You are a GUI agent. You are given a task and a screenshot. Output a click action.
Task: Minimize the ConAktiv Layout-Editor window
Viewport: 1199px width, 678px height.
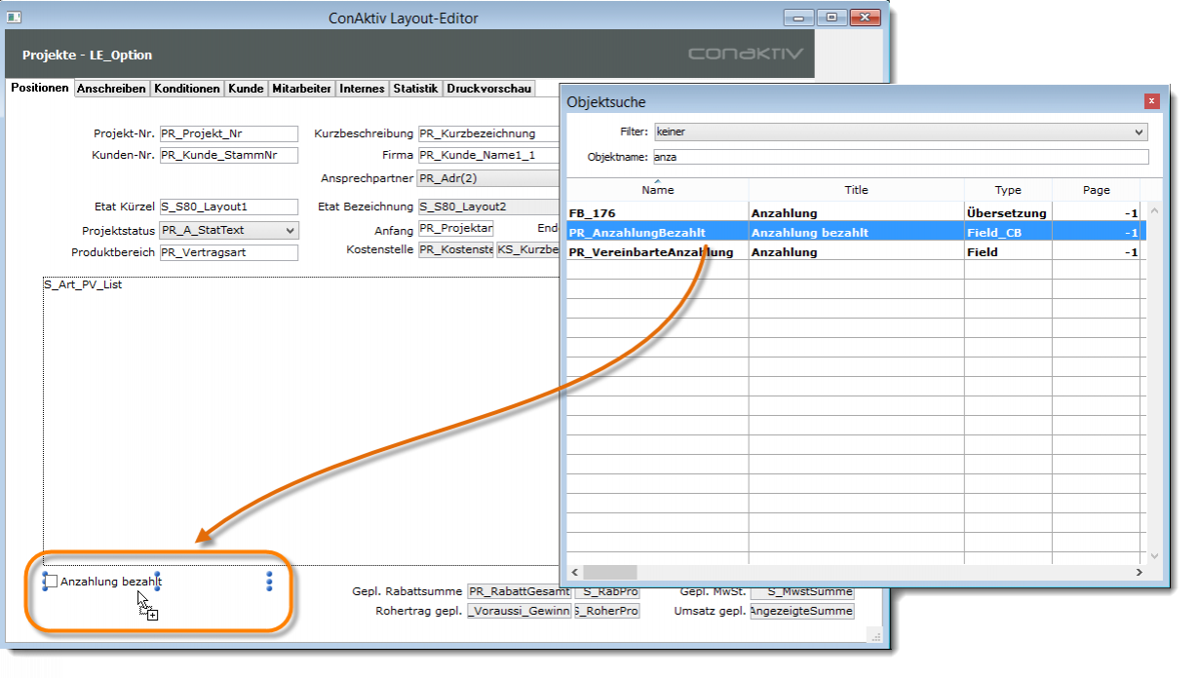tap(799, 18)
